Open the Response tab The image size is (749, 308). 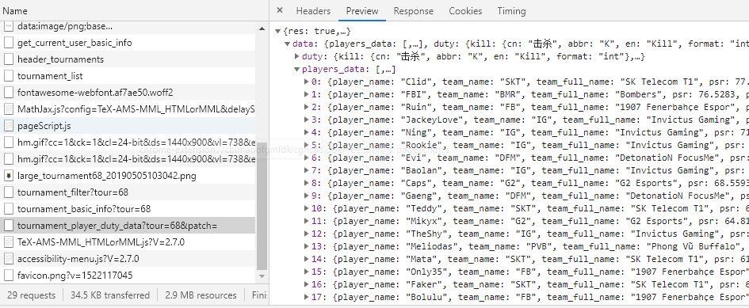(x=413, y=10)
